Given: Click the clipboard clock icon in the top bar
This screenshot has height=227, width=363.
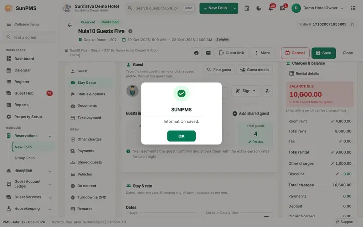Looking at the screenshot, I should (x=247, y=8).
